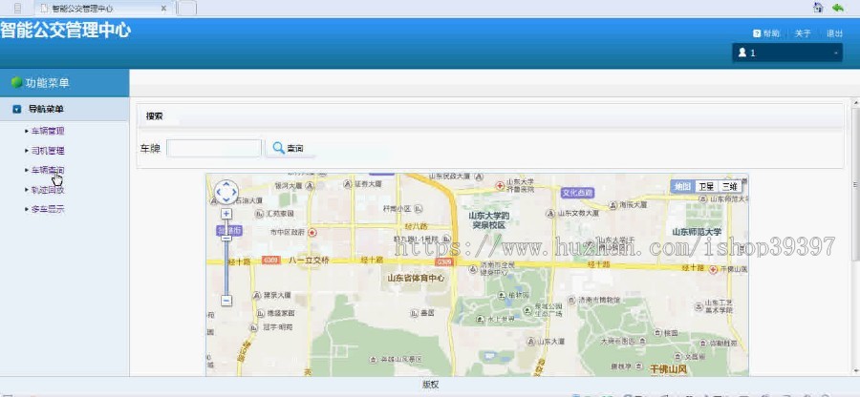Click the green cube 功能菜单 icon
The height and width of the screenshot is (397, 860).
click(x=17, y=83)
